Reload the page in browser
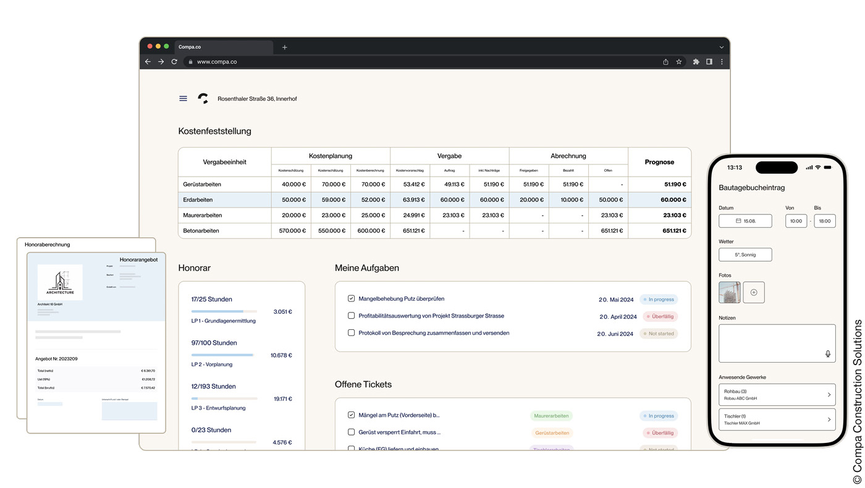 [x=174, y=62]
